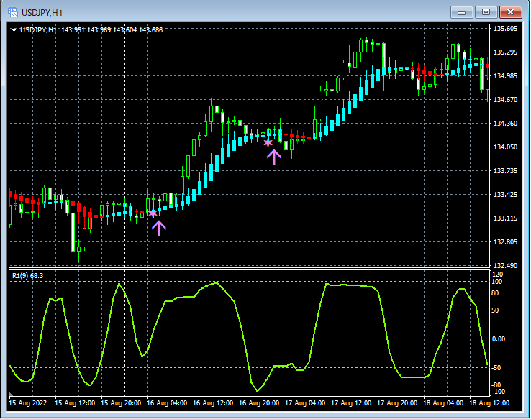Click time axis label 17 Aug 04:00
Image resolution: width=531 pixels, height=419 pixels.
pos(305,403)
